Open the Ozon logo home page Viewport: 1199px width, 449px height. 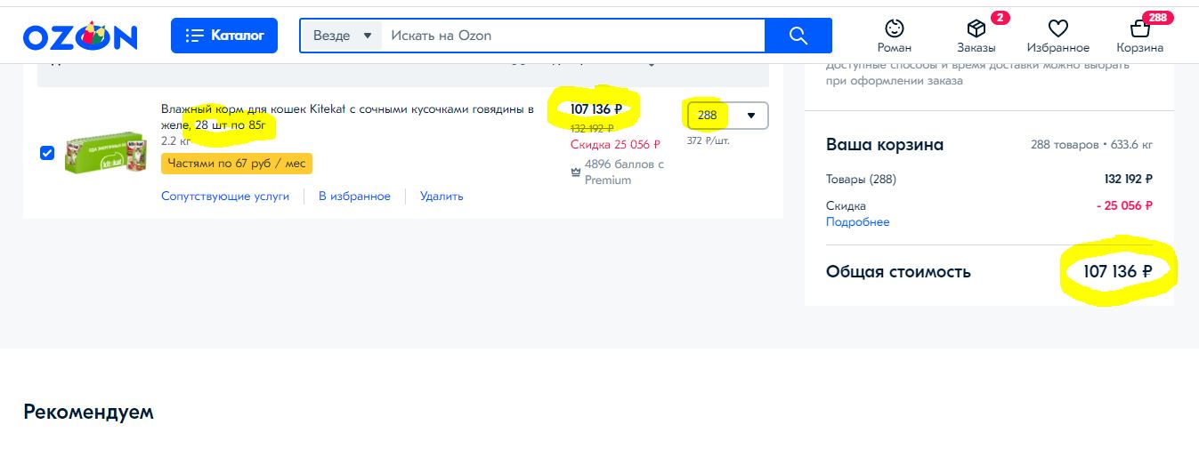pyautogui.click(x=80, y=36)
